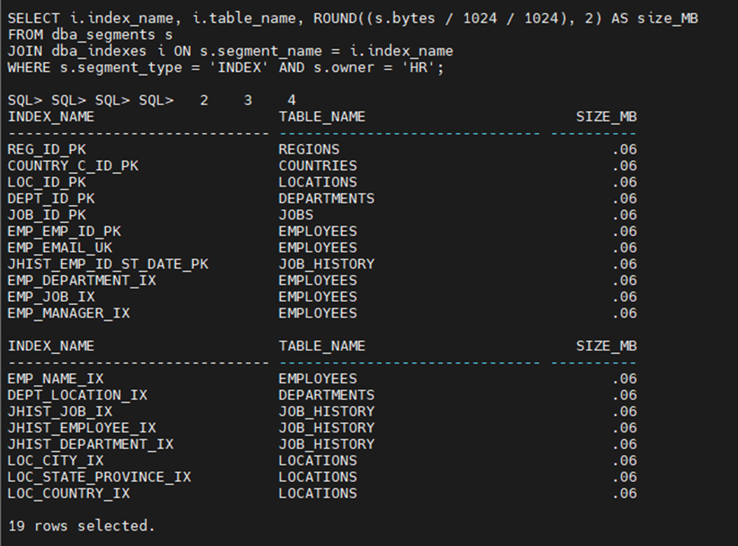Viewport: 738px width, 546px height.
Task: Select the DEPT_LOCATION_IX index entry
Action: coord(77,395)
